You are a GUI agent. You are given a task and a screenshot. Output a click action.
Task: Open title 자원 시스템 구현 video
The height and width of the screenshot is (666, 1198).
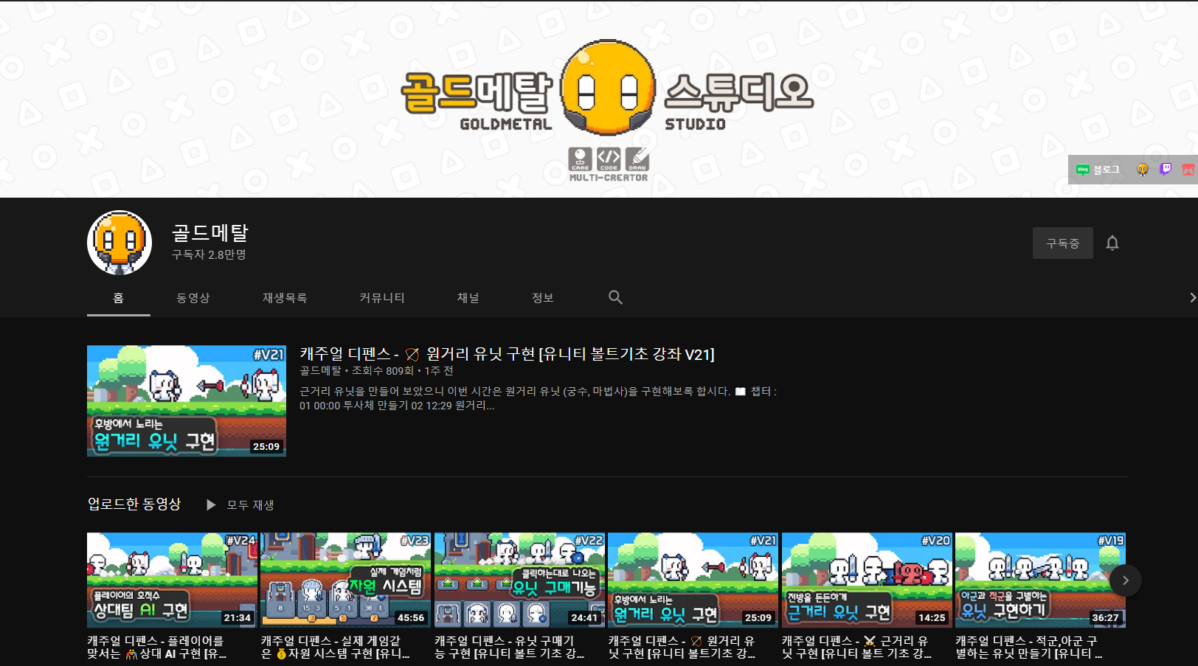[335, 647]
